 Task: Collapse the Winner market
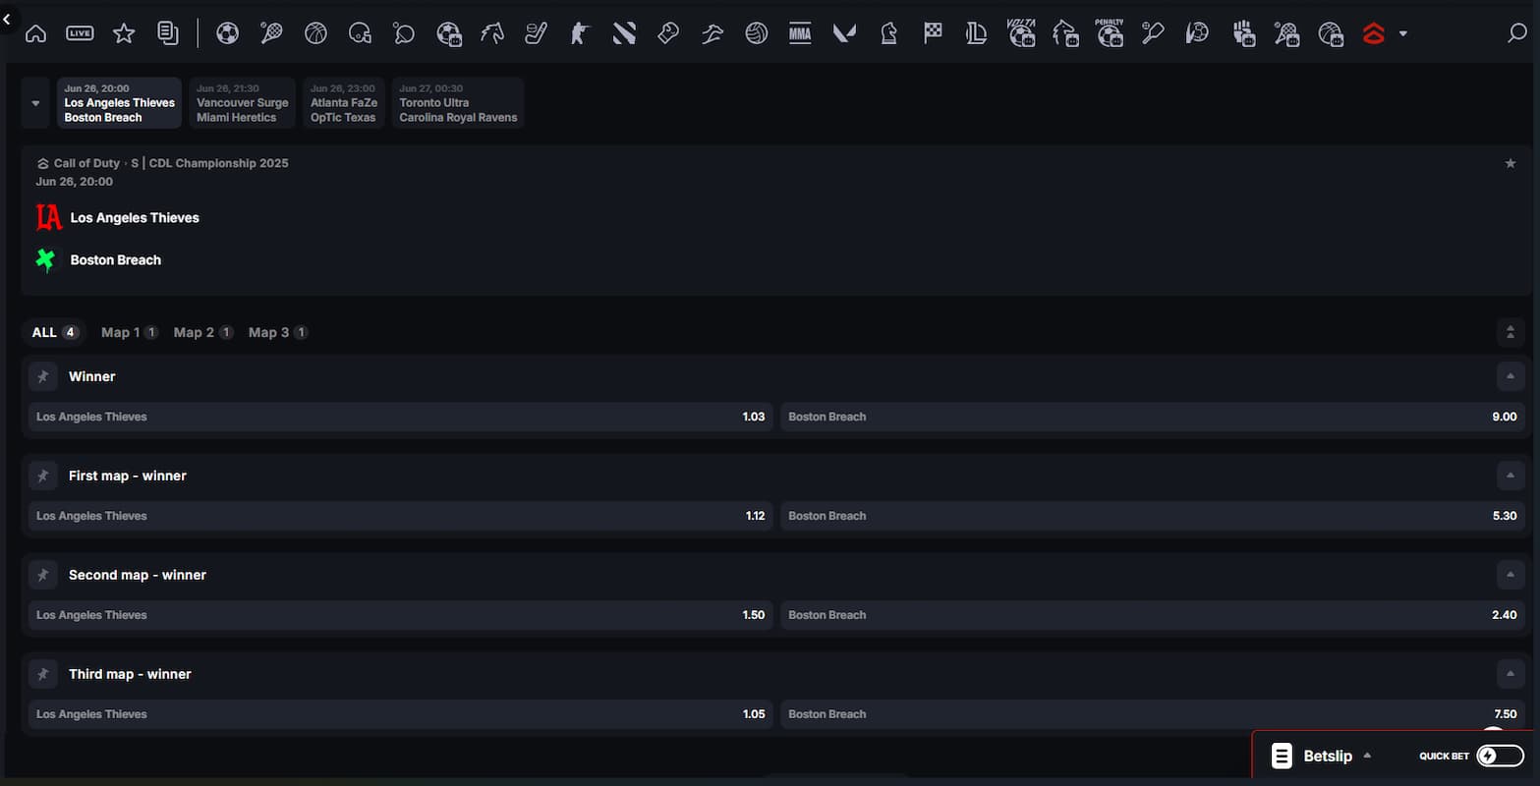pos(1511,376)
